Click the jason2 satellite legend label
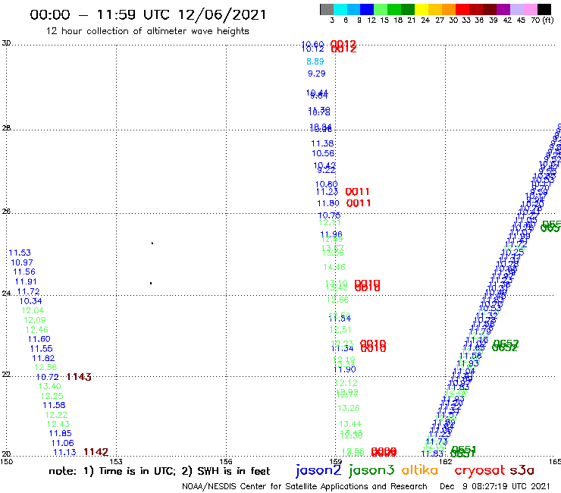The height and width of the screenshot is (493, 561). tap(318, 470)
